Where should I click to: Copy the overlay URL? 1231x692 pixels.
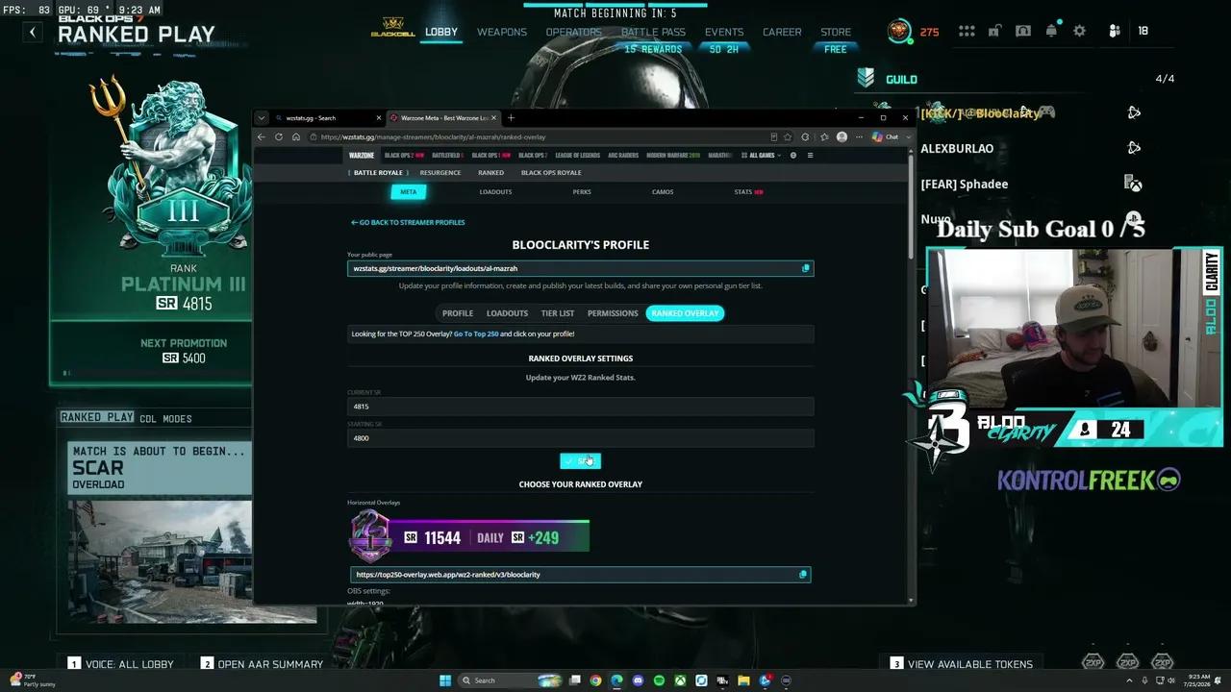click(x=803, y=575)
